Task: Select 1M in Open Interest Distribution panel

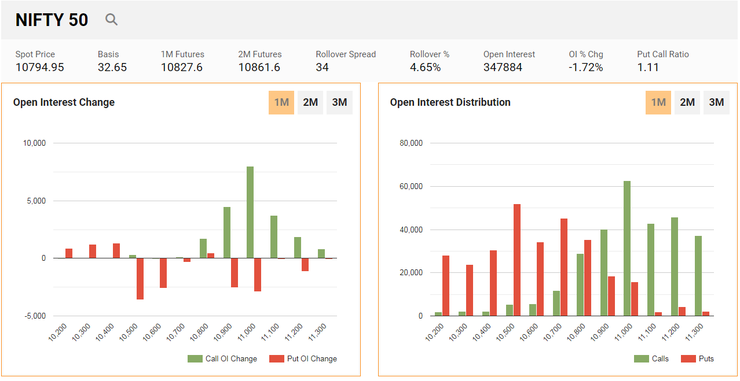Action: click(658, 102)
